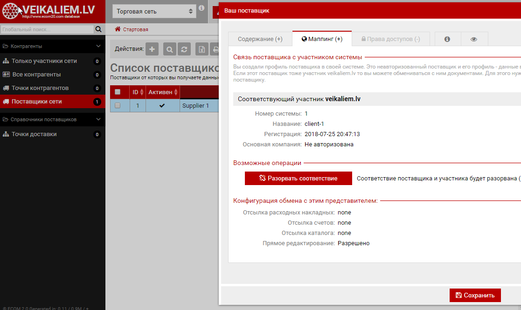Screen dimensions: 521x310
Task: Click info icon beside Торговая сеть dropdown
Action: [x=201, y=8]
